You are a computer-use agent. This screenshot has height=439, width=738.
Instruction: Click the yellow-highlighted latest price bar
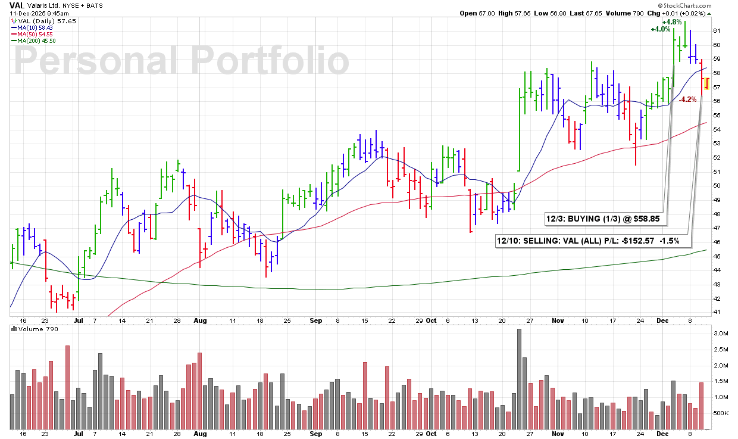tap(706, 83)
